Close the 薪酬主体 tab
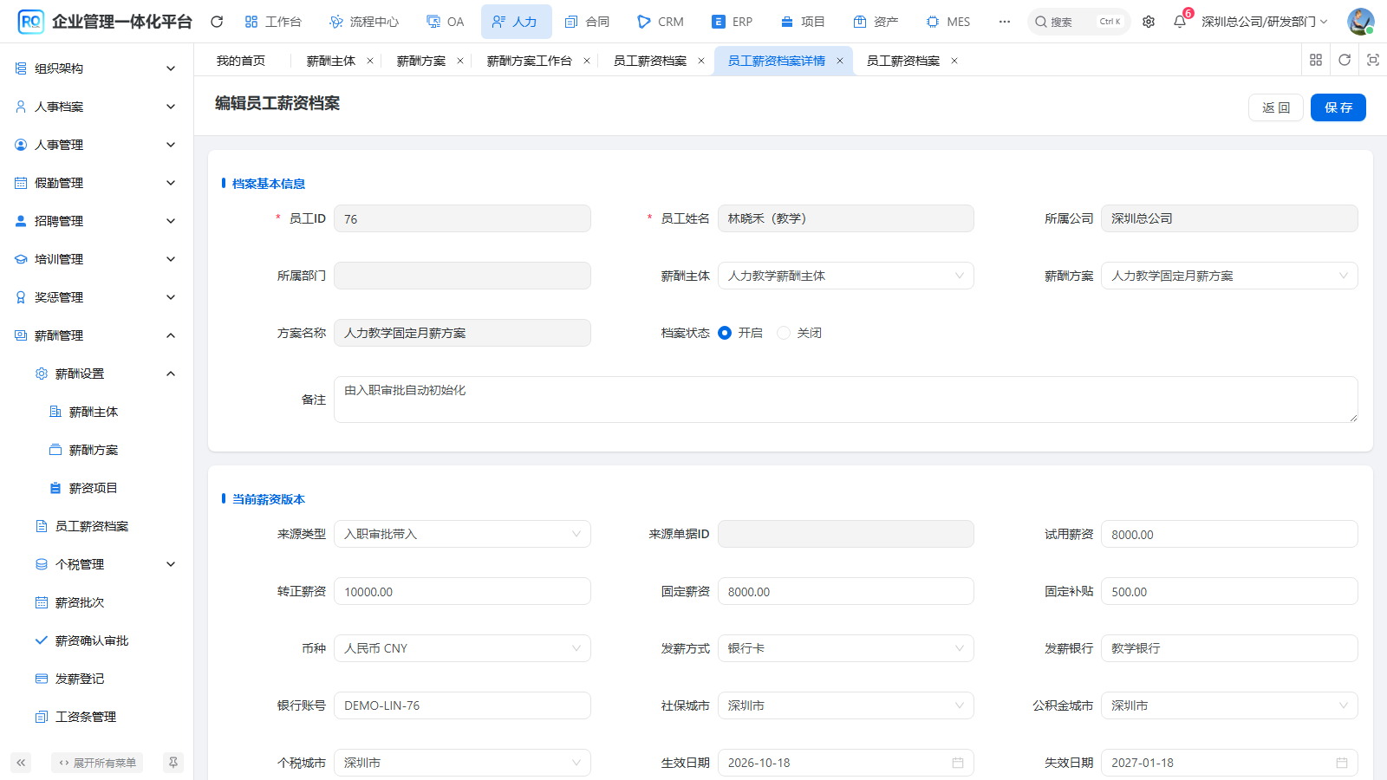 point(370,61)
